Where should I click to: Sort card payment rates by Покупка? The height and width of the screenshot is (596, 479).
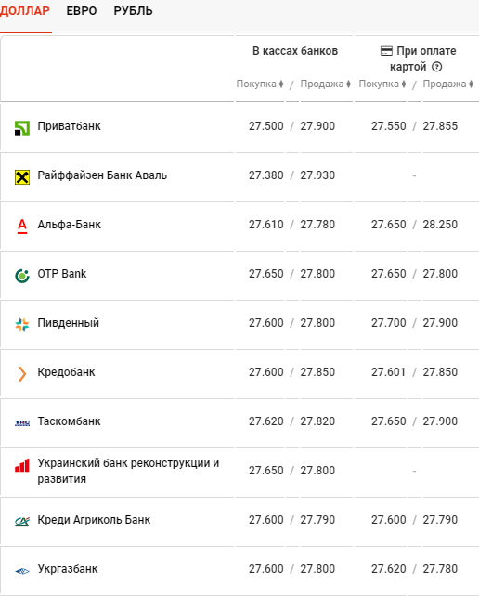point(382,84)
